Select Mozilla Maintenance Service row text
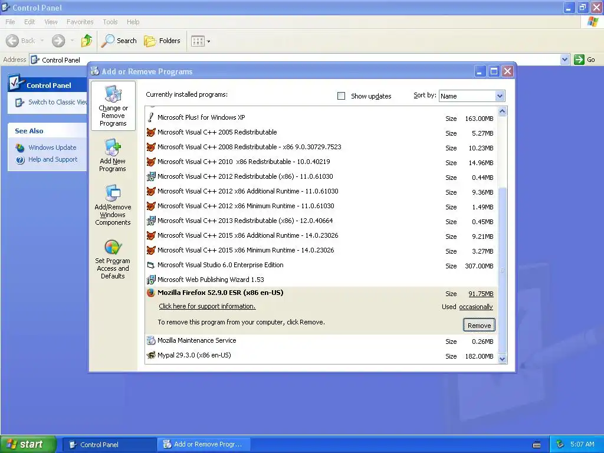This screenshot has width=604, height=453. point(197,340)
